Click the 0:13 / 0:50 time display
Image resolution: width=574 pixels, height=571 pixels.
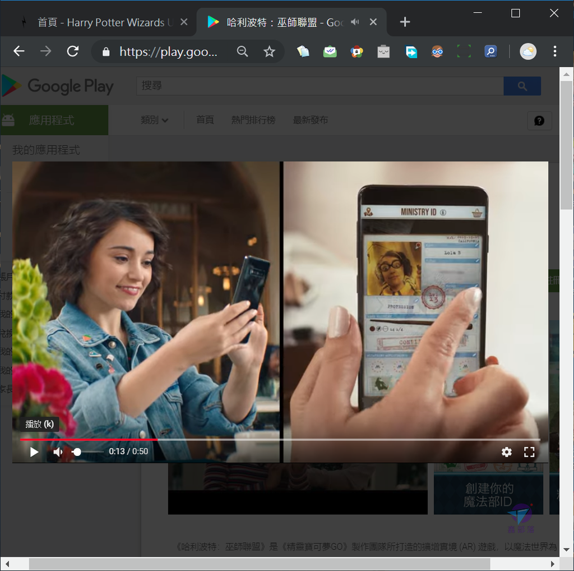point(128,452)
